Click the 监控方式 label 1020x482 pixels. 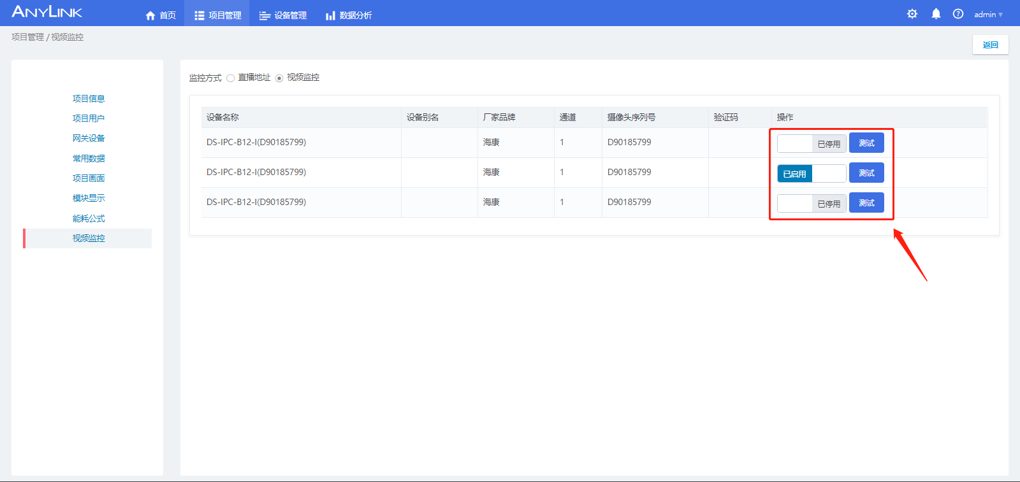pyautogui.click(x=205, y=78)
